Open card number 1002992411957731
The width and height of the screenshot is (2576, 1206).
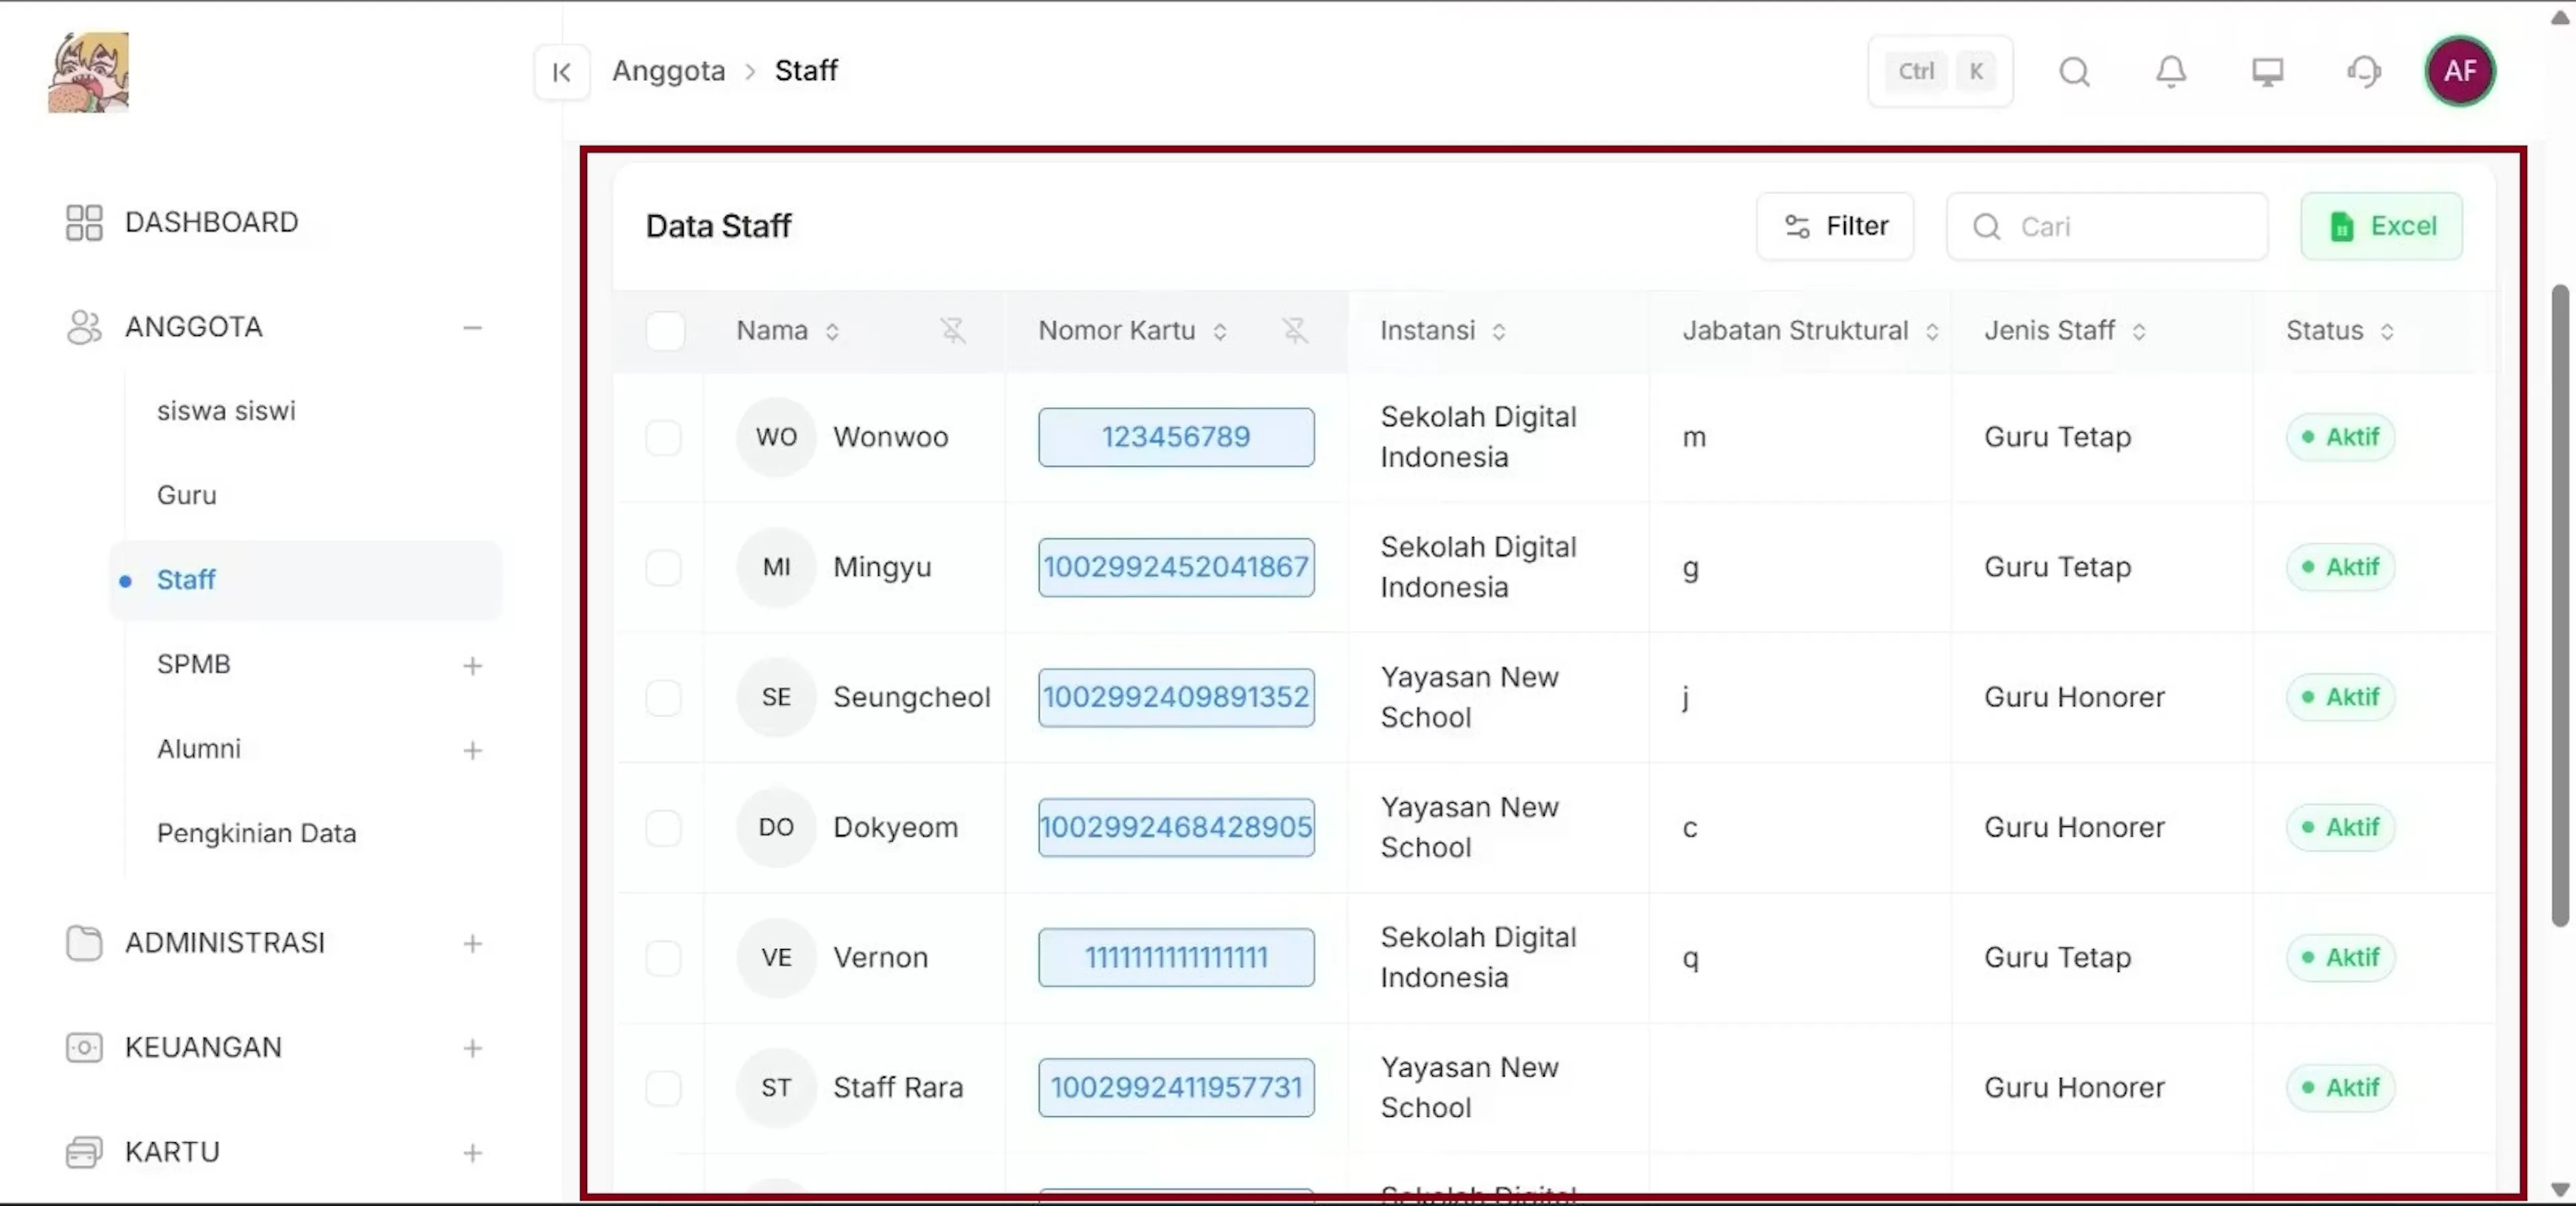pos(1176,1088)
